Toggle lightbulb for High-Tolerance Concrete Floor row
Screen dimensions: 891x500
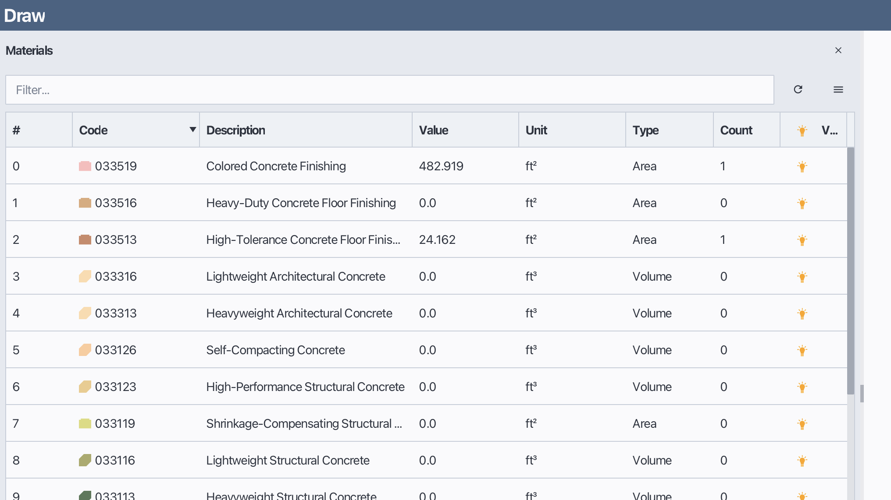pos(802,240)
